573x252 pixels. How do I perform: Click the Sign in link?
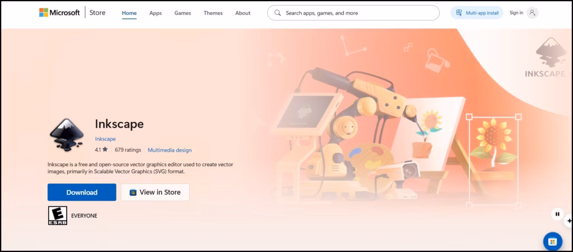pos(516,13)
